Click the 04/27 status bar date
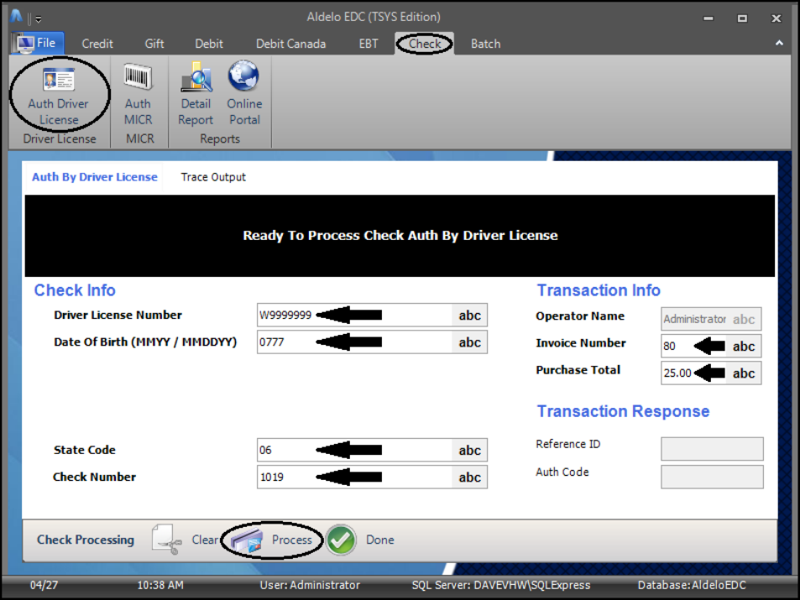800x600 pixels. click(44, 585)
